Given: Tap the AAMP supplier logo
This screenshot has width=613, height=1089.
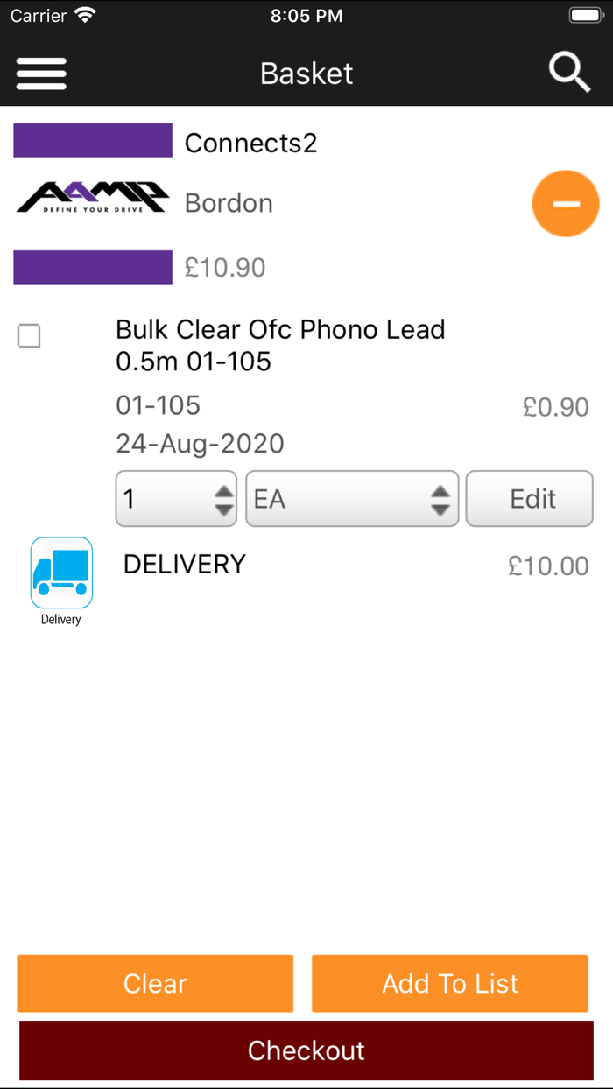Looking at the screenshot, I should point(92,198).
